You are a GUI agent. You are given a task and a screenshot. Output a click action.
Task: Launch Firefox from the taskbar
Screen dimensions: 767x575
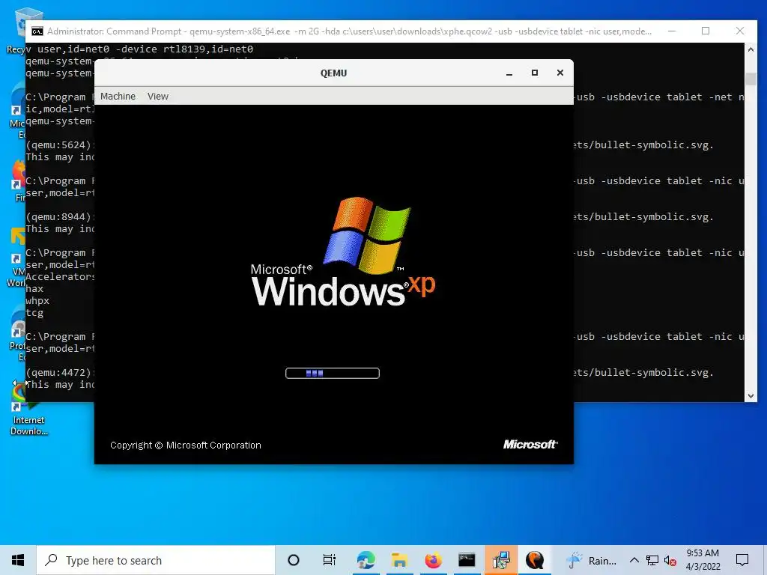[x=433, y=560]
